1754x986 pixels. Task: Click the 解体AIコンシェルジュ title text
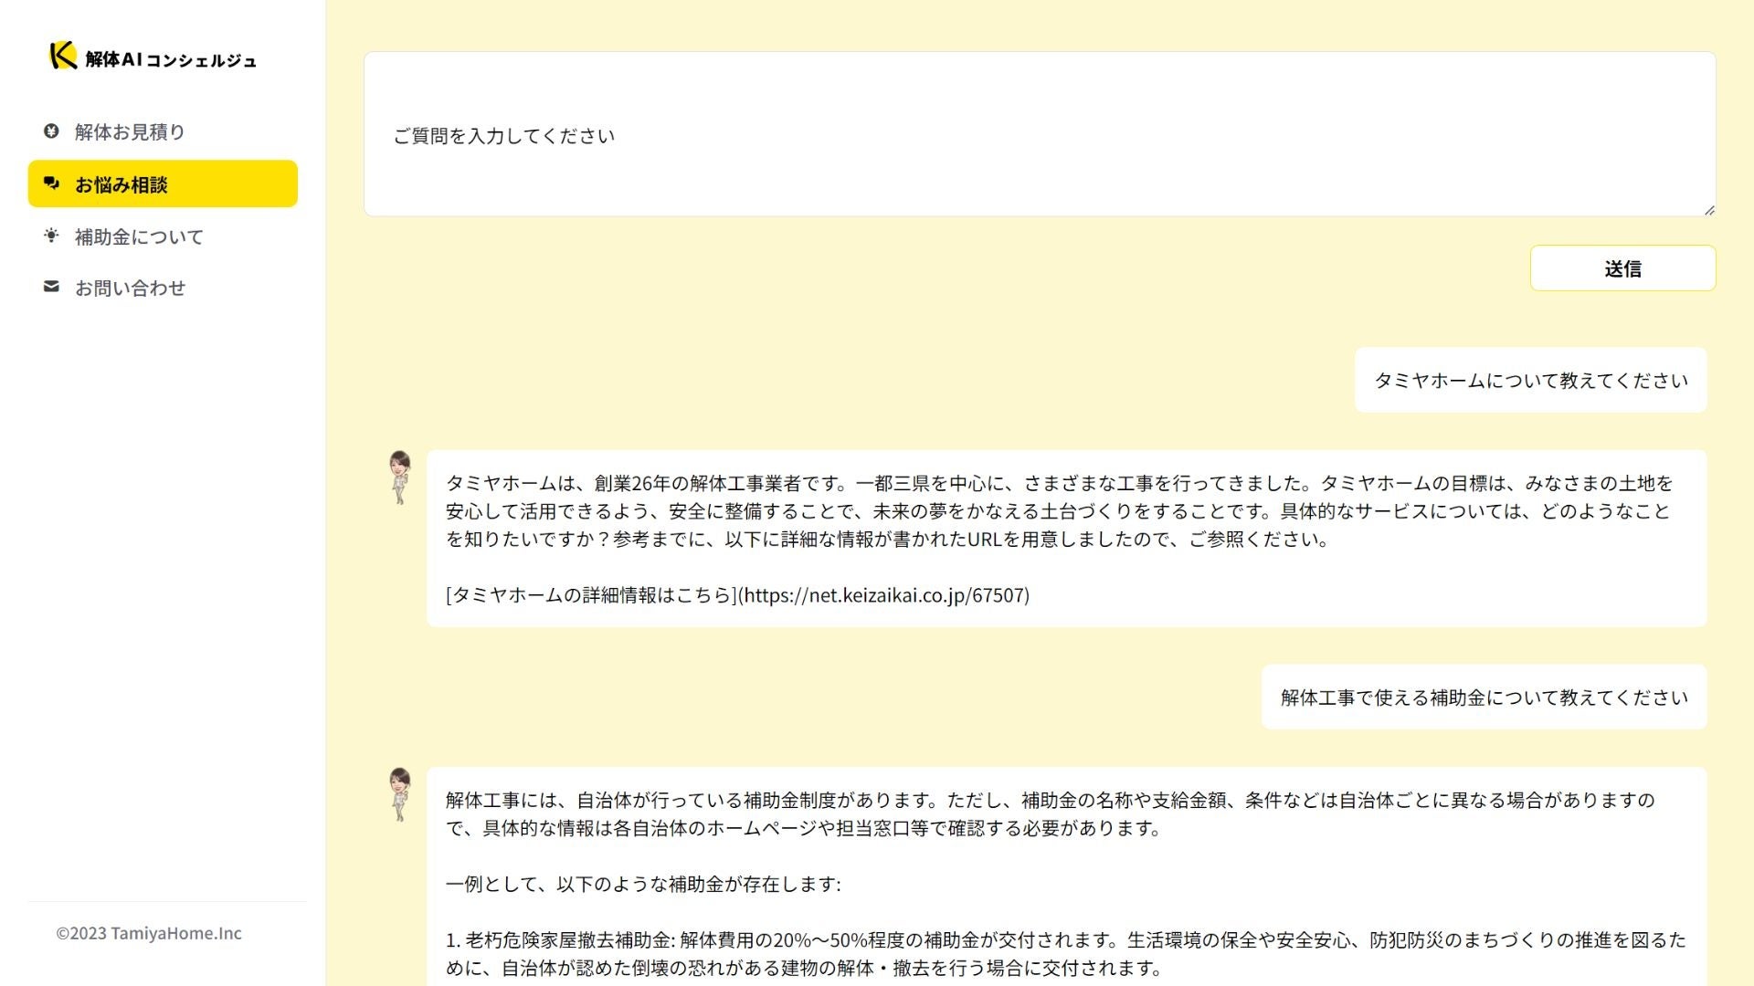[171, 60]
